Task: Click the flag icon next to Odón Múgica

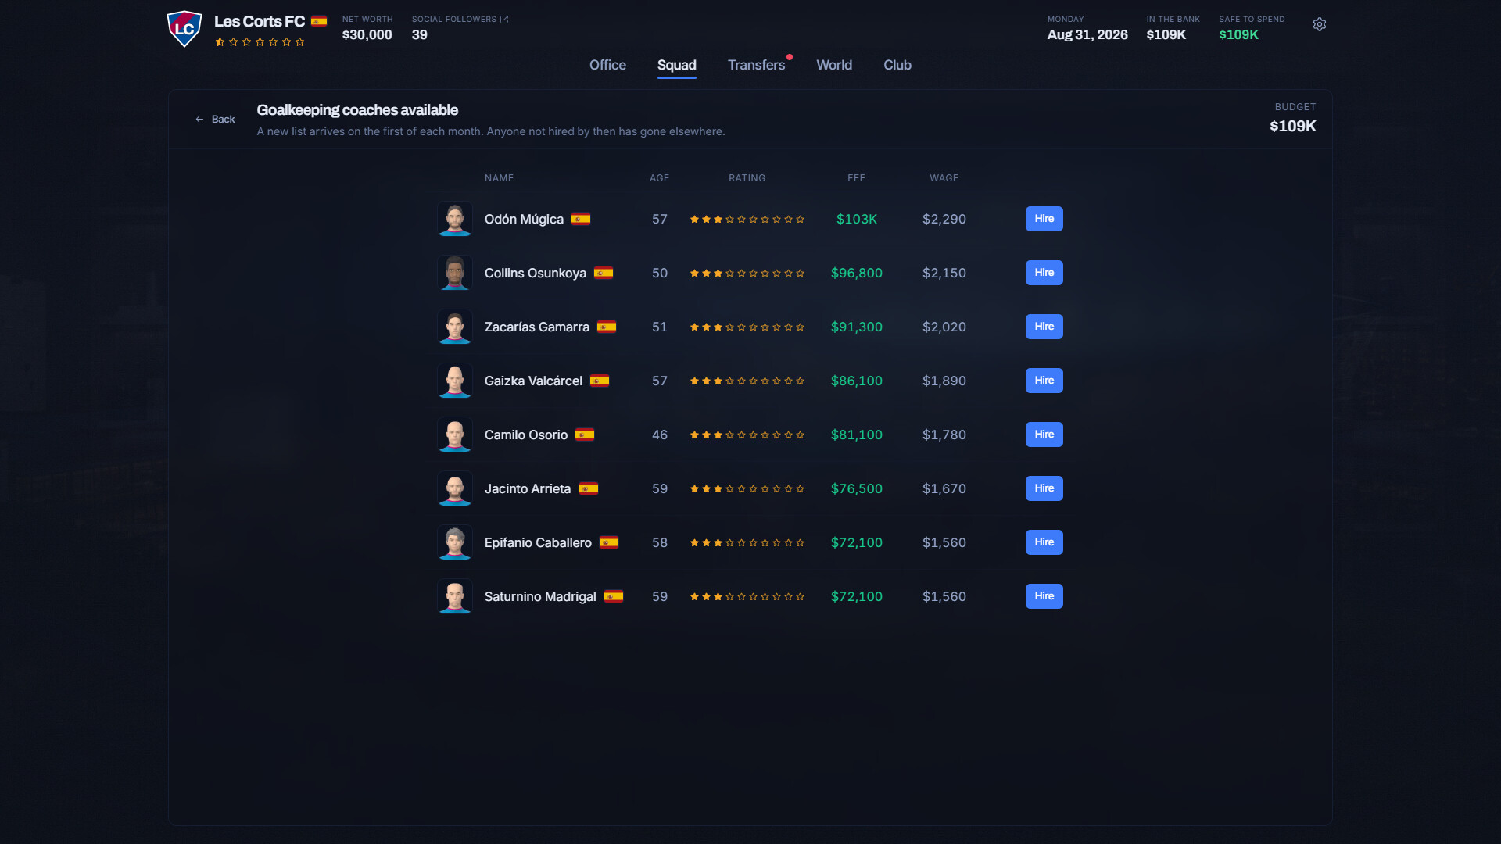Action: coord(581,219)
